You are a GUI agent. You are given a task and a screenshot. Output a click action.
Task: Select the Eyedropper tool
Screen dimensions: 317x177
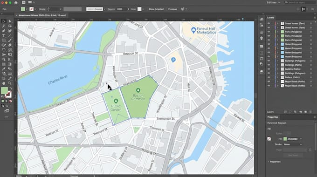(4, 69)
